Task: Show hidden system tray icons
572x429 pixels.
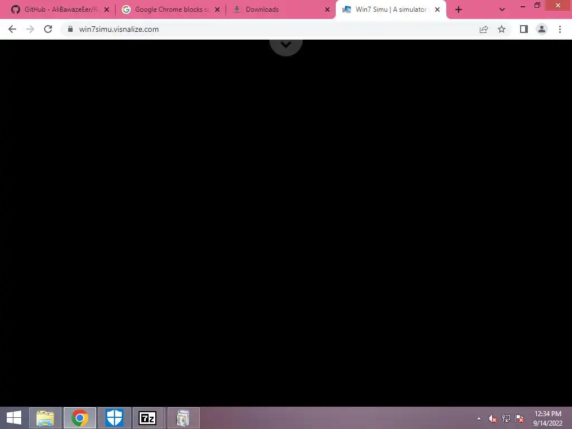Action: pyautogui.click(x=479, y=418)
